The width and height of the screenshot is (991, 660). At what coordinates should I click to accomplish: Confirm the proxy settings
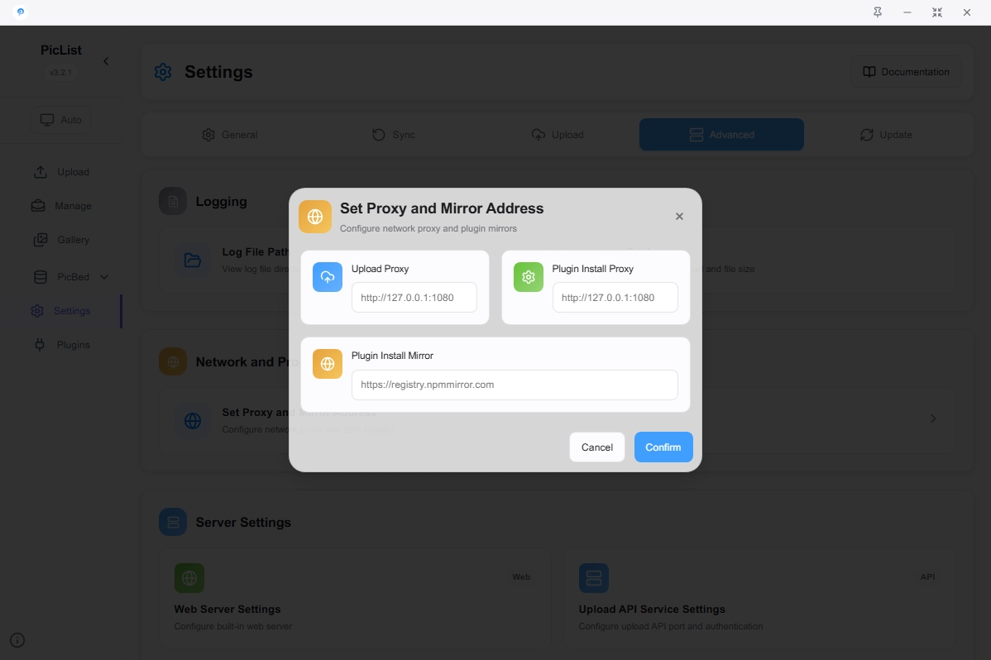663,447
